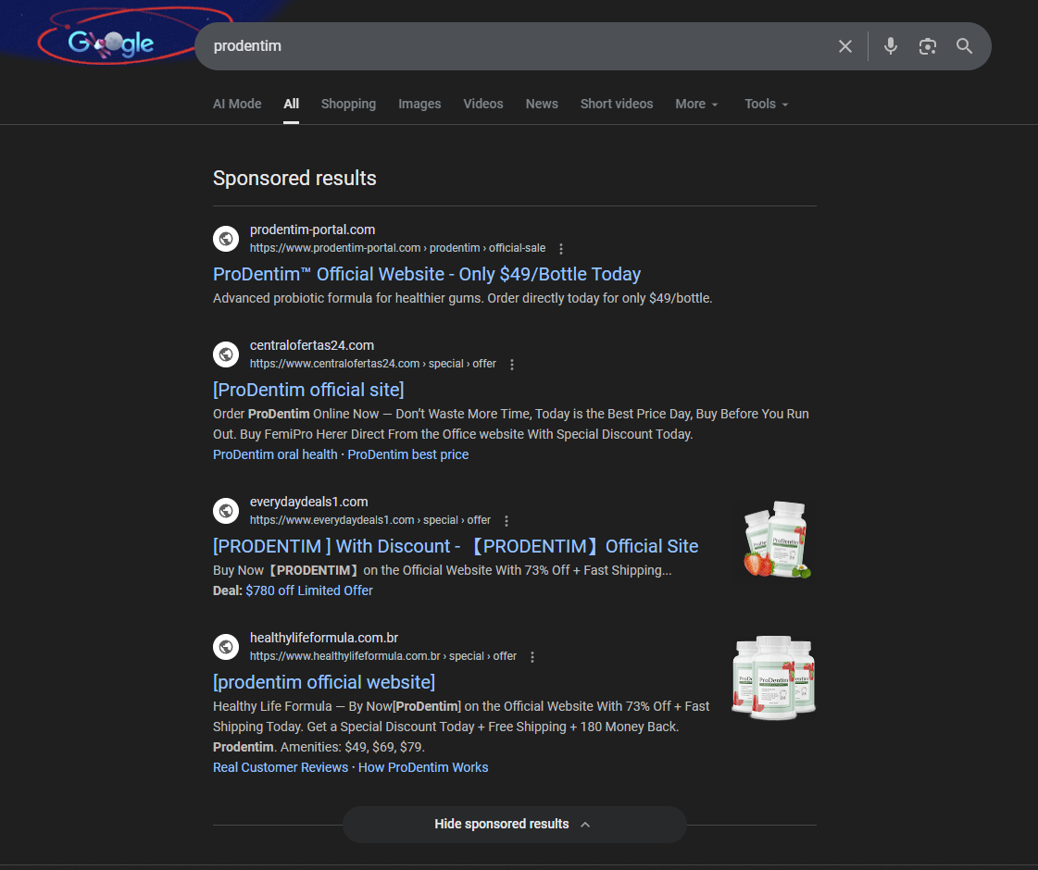Click the Google logo
1038x870 pixels.
110,42
